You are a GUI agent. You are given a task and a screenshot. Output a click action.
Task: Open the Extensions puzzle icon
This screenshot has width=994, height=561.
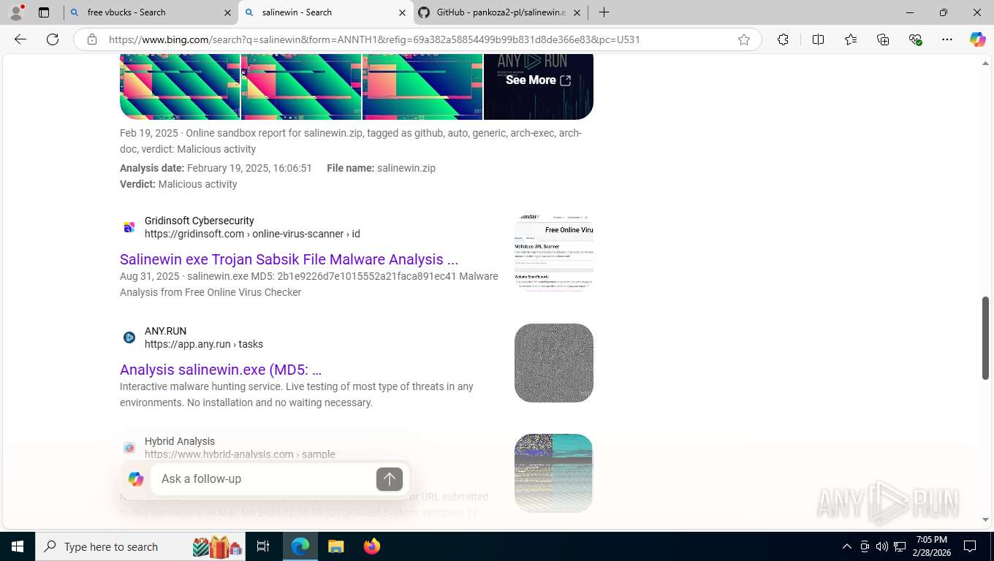[x=783, y=39]
